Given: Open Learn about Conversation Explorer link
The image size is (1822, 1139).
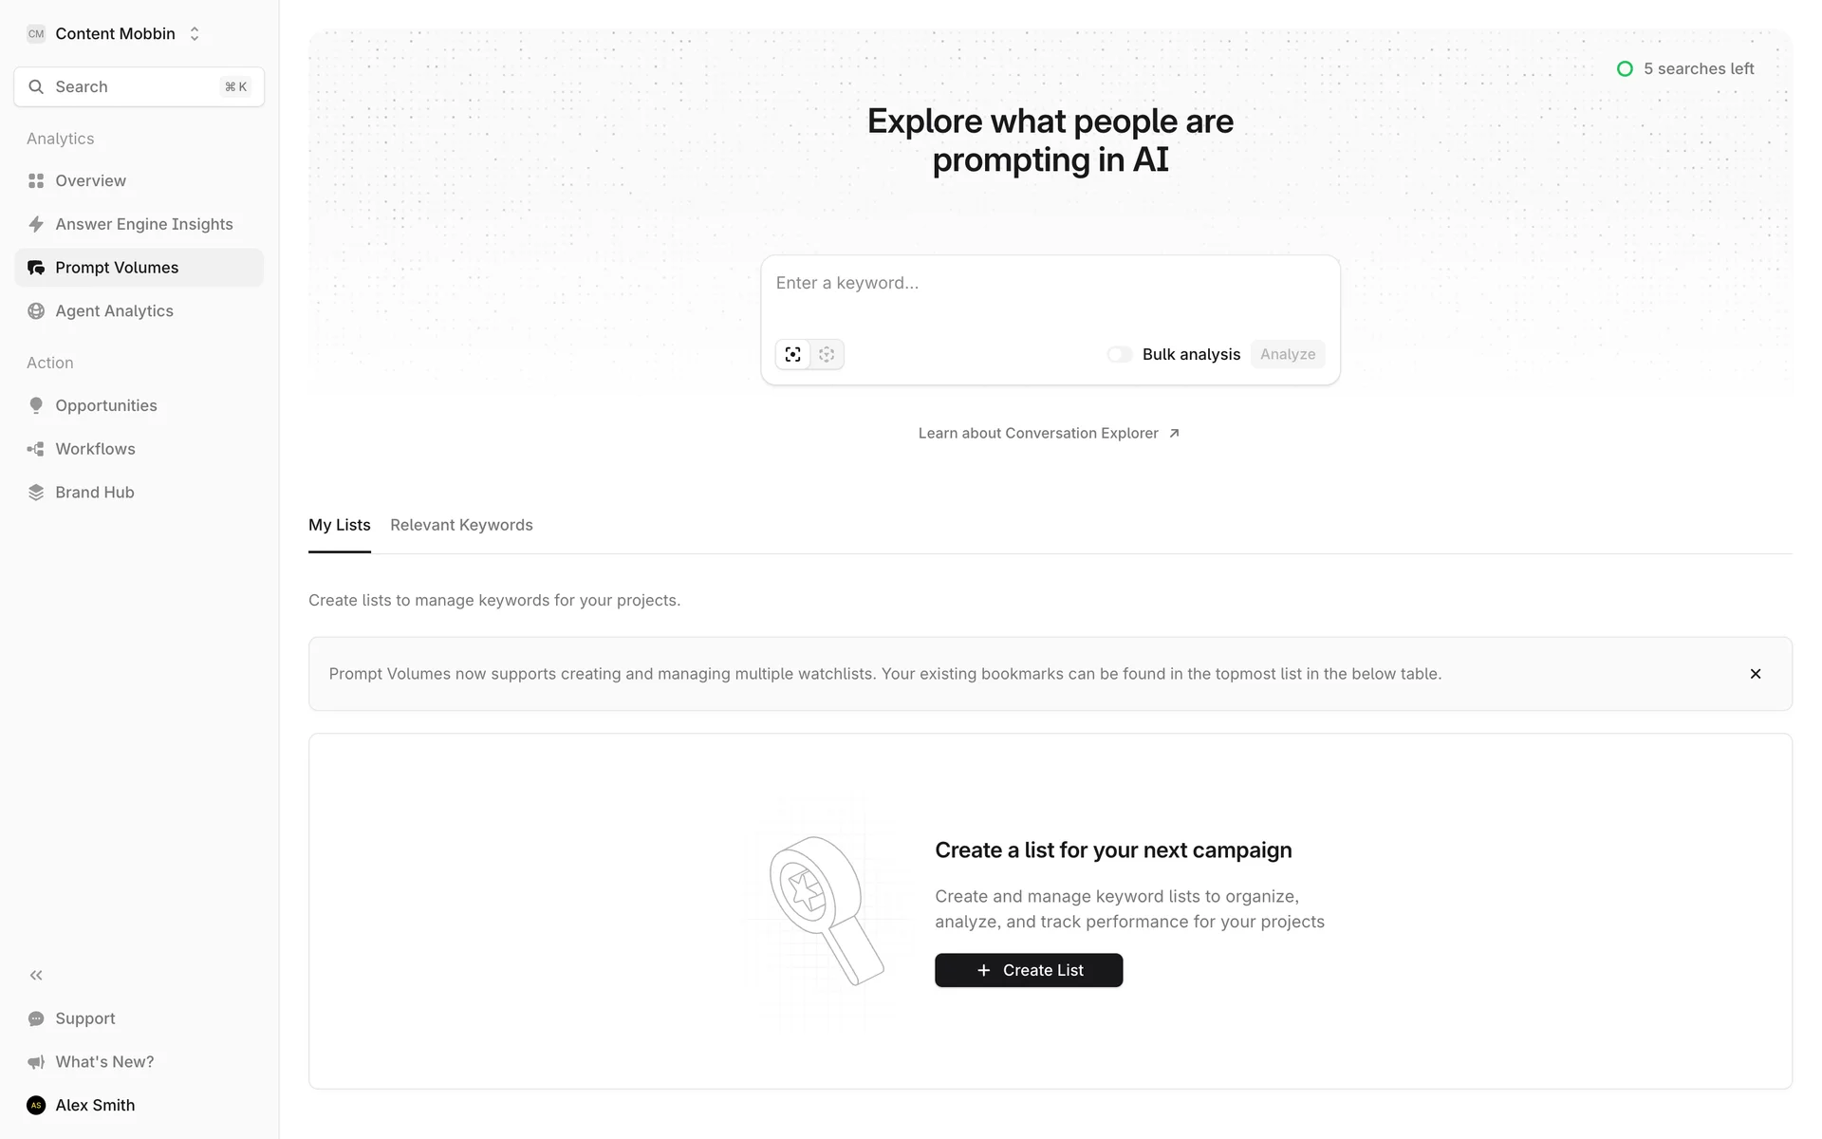Looking at the screenshot, I should coord(1049,433).
